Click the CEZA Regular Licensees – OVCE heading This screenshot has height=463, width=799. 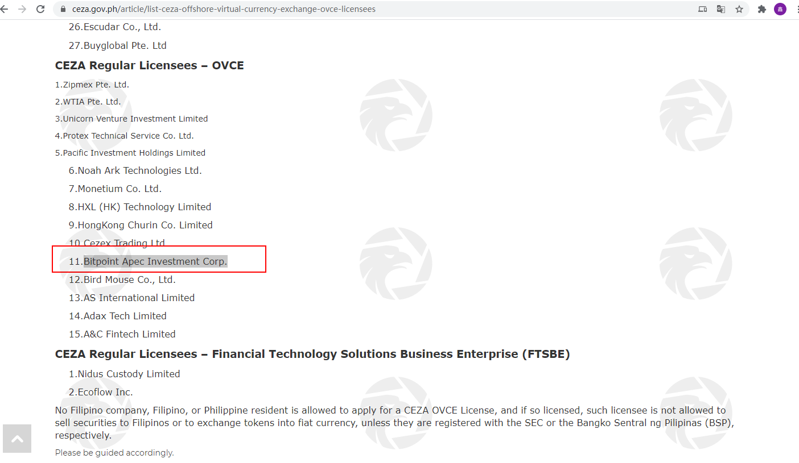[150, 65]
